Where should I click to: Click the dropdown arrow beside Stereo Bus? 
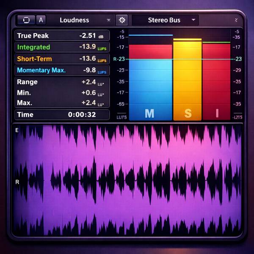(193, 20)
